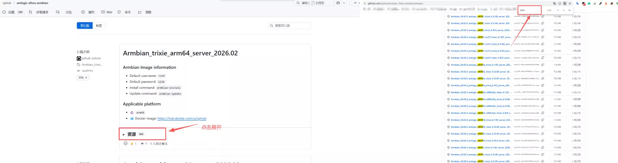
Task: Open the Wiki tab
Action: coord(107,12)
